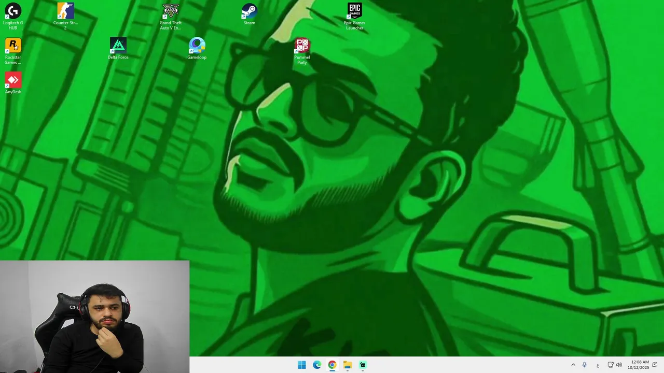Click the webcam overlay video

[x=94, y=317]
